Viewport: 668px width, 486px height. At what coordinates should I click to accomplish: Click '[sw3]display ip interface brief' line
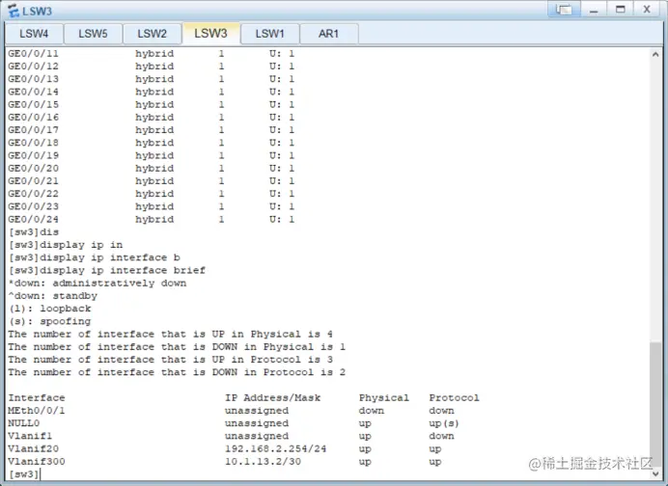coord(107,271)
